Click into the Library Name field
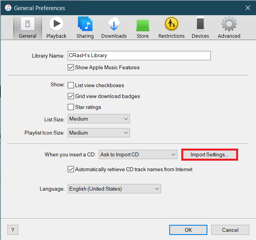The height and width of the screenshot is (240, 256). tap(139, 56)
